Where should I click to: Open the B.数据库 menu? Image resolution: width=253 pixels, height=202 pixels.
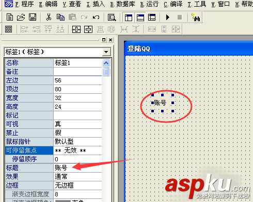(122, 4)
